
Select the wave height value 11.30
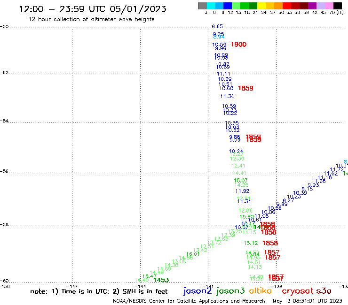pos(227,96)
